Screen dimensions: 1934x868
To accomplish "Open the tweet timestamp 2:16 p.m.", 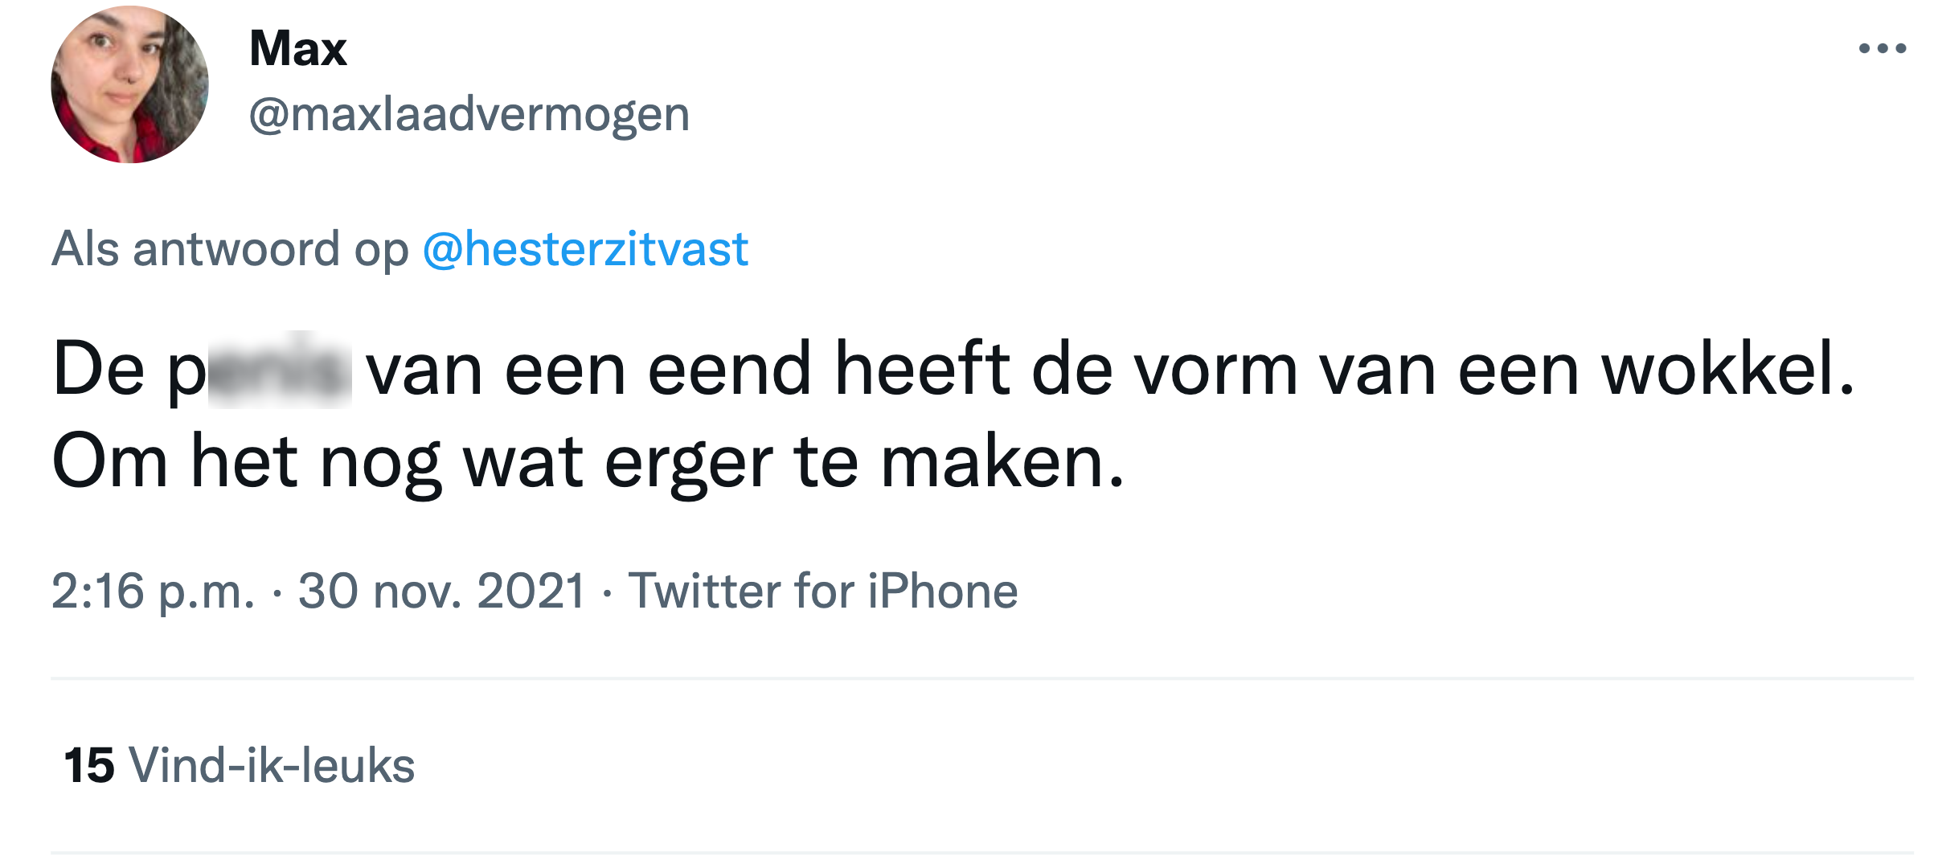I will tap(149, 589).
